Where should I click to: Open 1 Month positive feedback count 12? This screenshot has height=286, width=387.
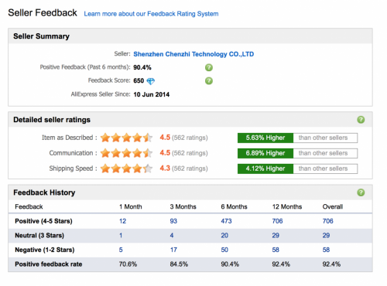coord(122,221)
